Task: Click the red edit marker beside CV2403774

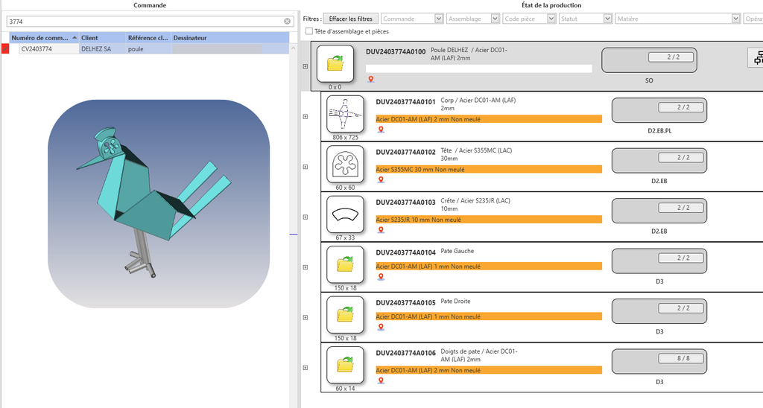Action: [5, 49]
